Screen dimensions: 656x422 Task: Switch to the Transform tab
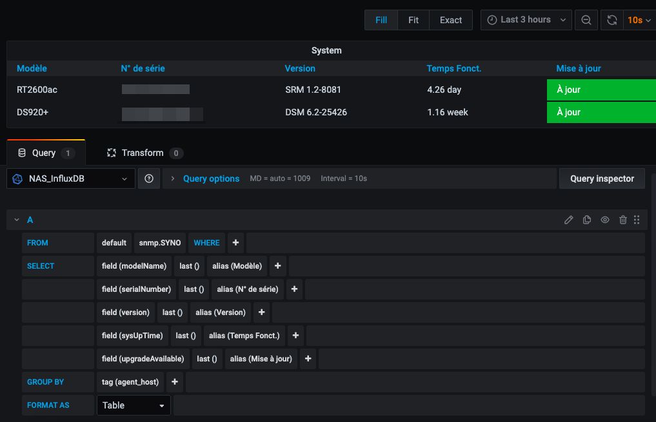point(143,153)
